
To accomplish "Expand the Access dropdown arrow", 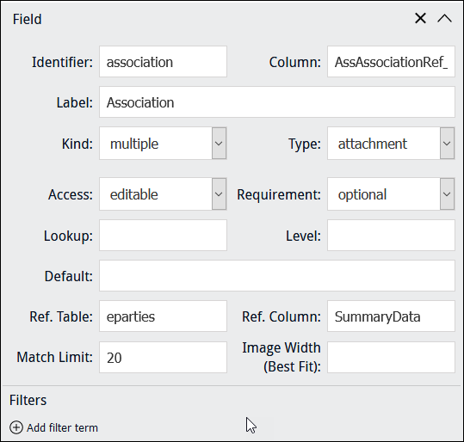I will (x=219, y=194).
